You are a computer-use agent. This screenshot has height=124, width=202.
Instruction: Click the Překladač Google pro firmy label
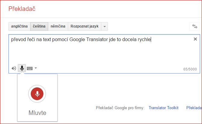tap(120, 108)
